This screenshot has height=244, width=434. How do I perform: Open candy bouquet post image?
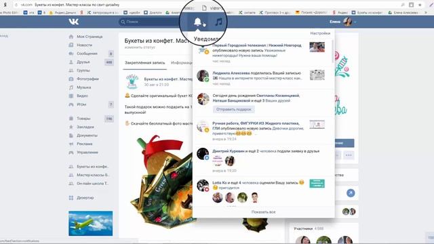[163, 182]
